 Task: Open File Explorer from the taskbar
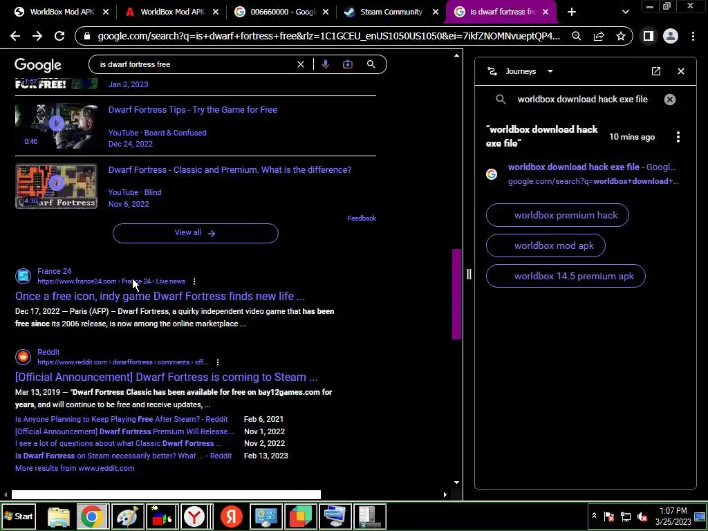pos(59,516)
